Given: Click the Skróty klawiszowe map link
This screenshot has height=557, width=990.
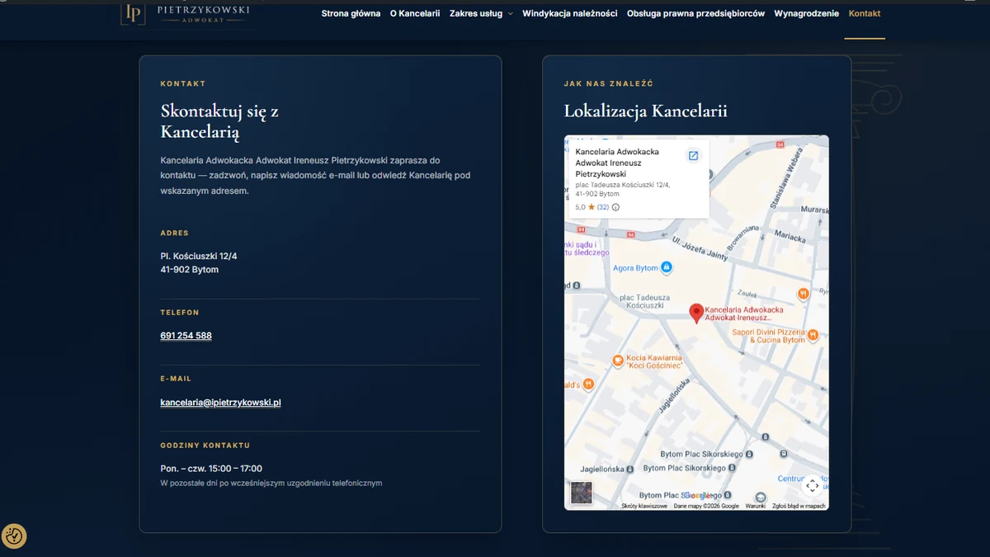Looking at the screenshot, I should (644, 506).
